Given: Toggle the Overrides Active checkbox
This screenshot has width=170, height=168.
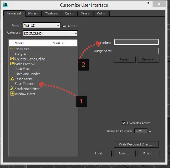Looking at the screenshot, I should click(x=124, y=123).
